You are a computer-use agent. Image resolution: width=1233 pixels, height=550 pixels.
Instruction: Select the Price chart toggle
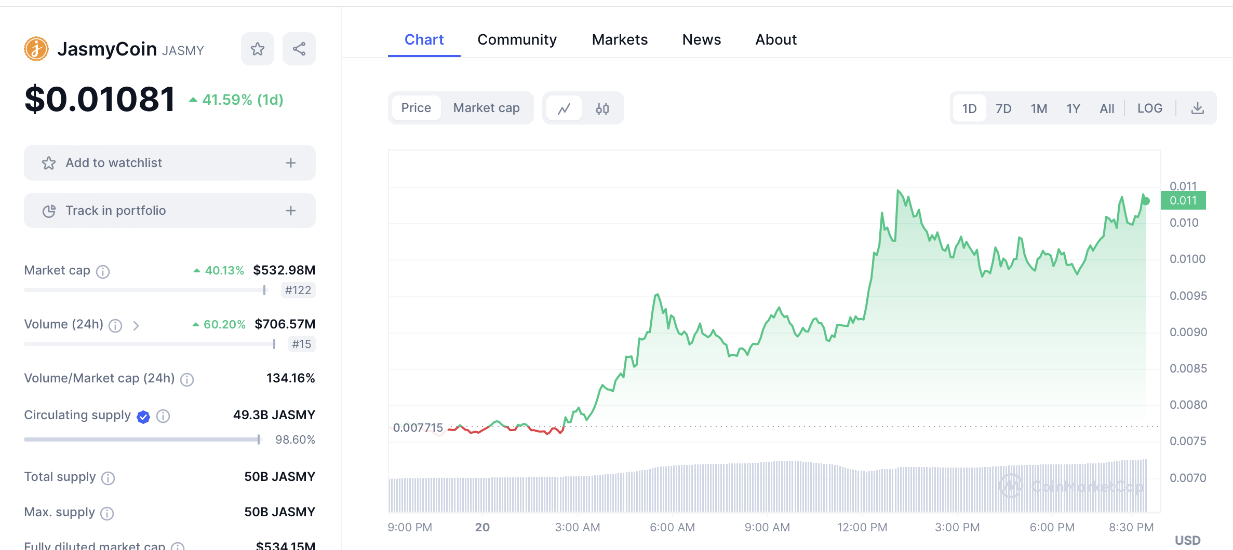416,108
